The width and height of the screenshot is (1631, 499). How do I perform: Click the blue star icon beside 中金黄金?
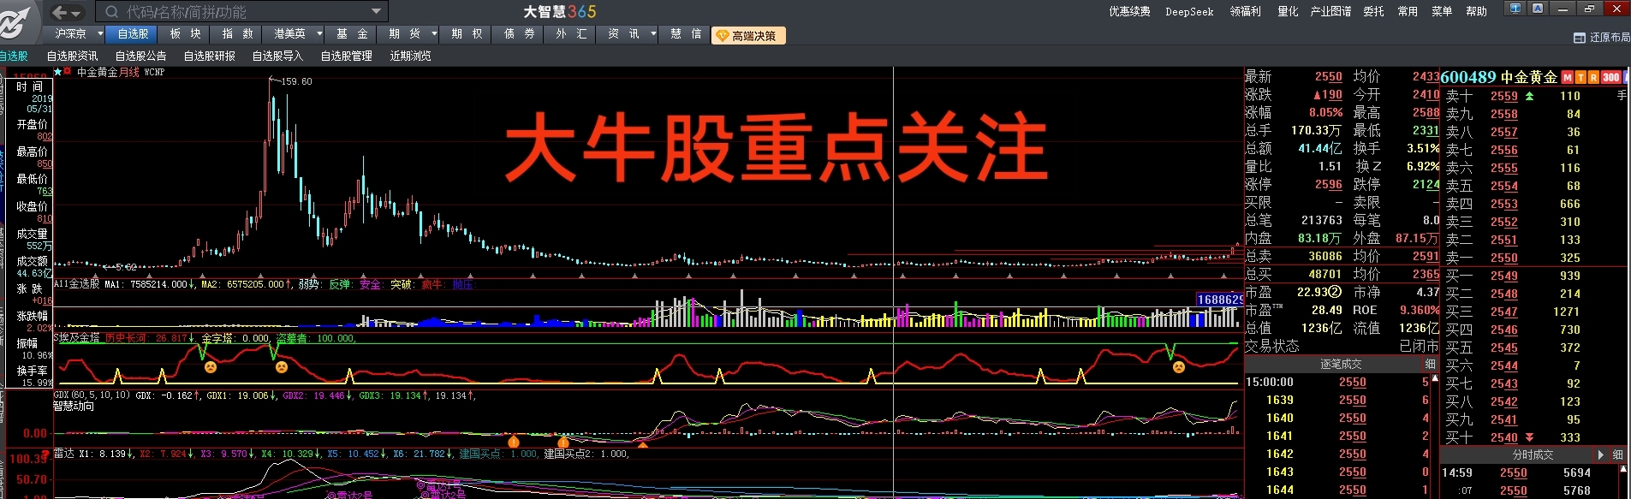(x=58, y=72)
